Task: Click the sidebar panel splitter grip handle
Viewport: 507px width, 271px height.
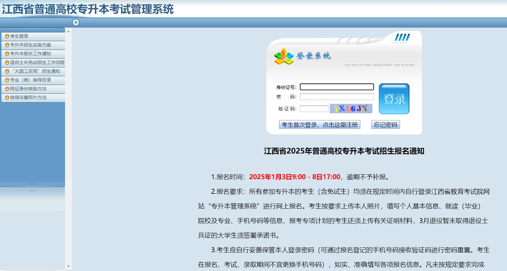Action: (32, 184)
